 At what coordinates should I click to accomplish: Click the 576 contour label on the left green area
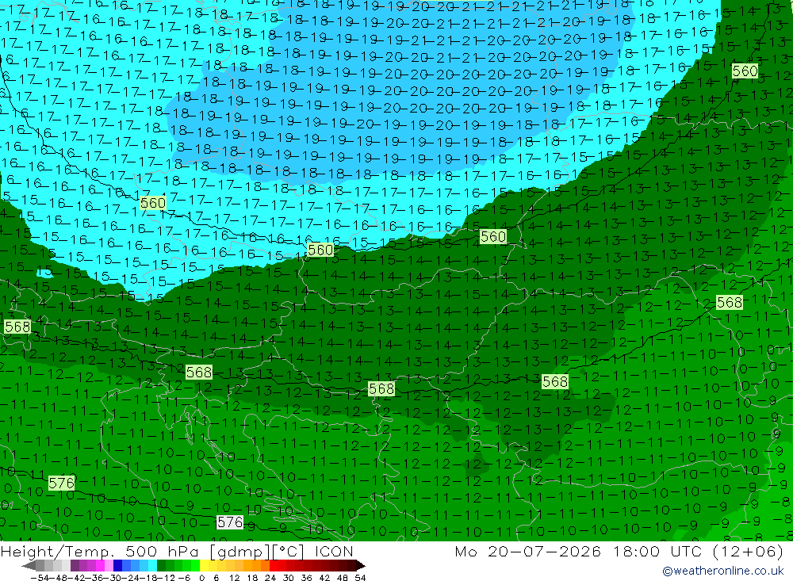pos(61,483)
